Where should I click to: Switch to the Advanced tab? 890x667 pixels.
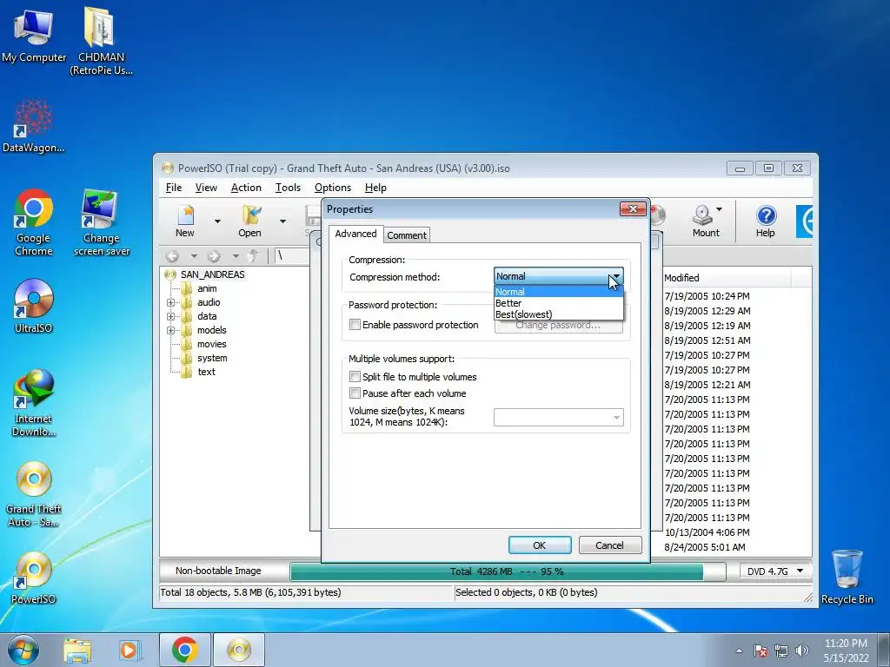355,234
